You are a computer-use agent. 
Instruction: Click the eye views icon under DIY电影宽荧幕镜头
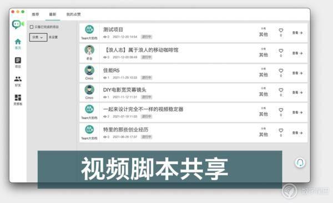pos(105,97)
